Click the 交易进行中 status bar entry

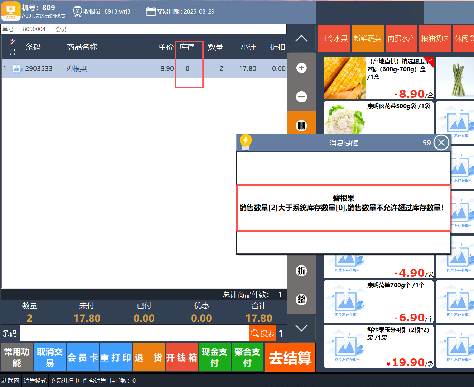[65, 381]
